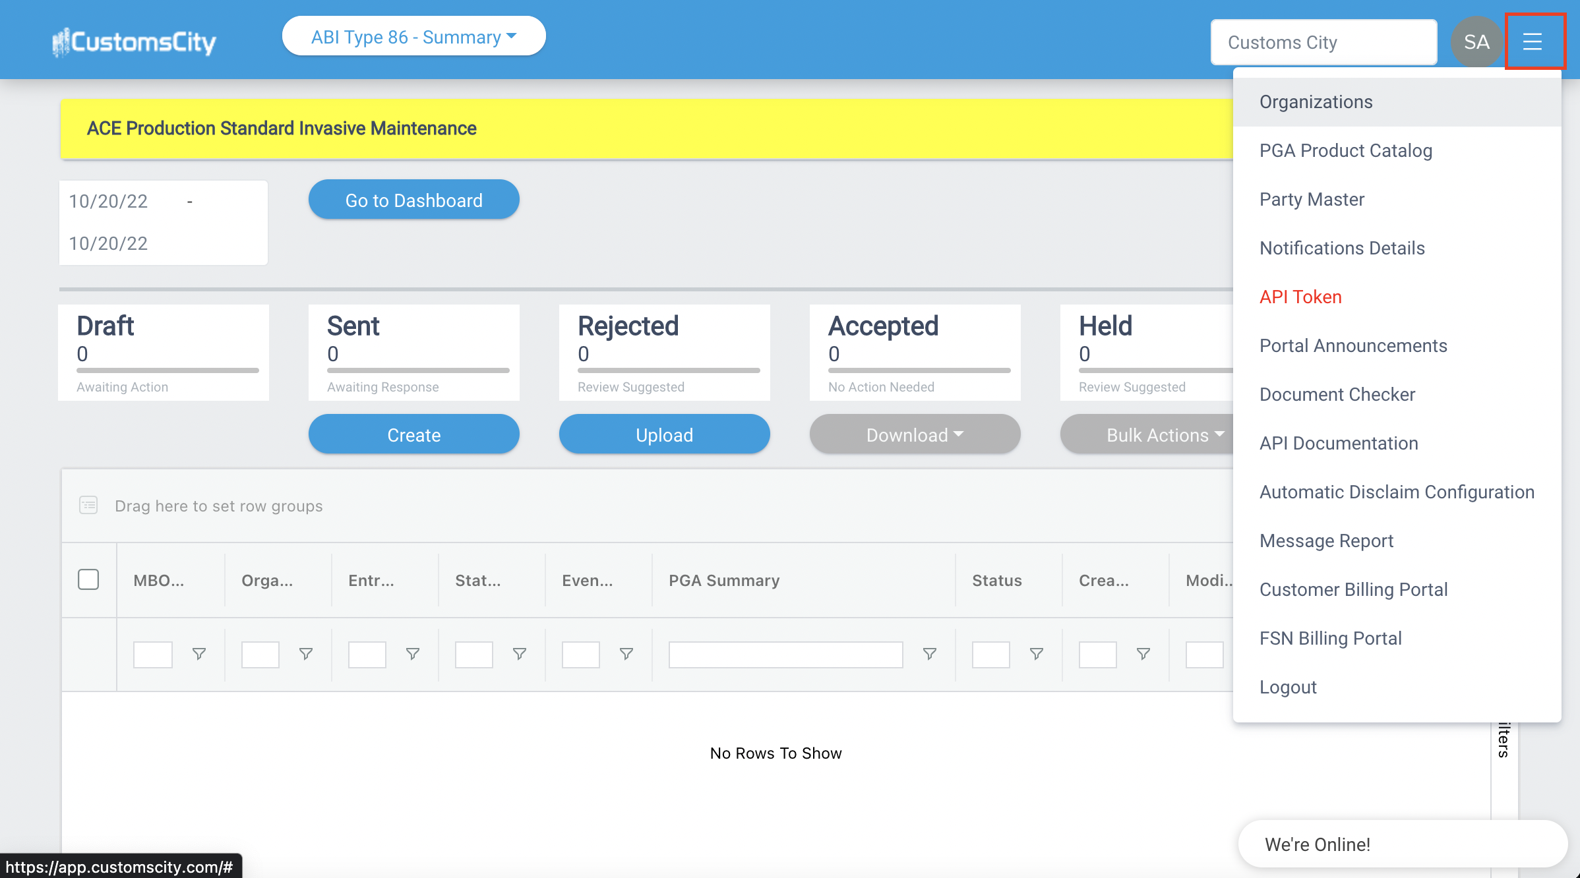Click the Go to Dashboard button
This screenshot has width=1580, height=878.
point(413,200)
